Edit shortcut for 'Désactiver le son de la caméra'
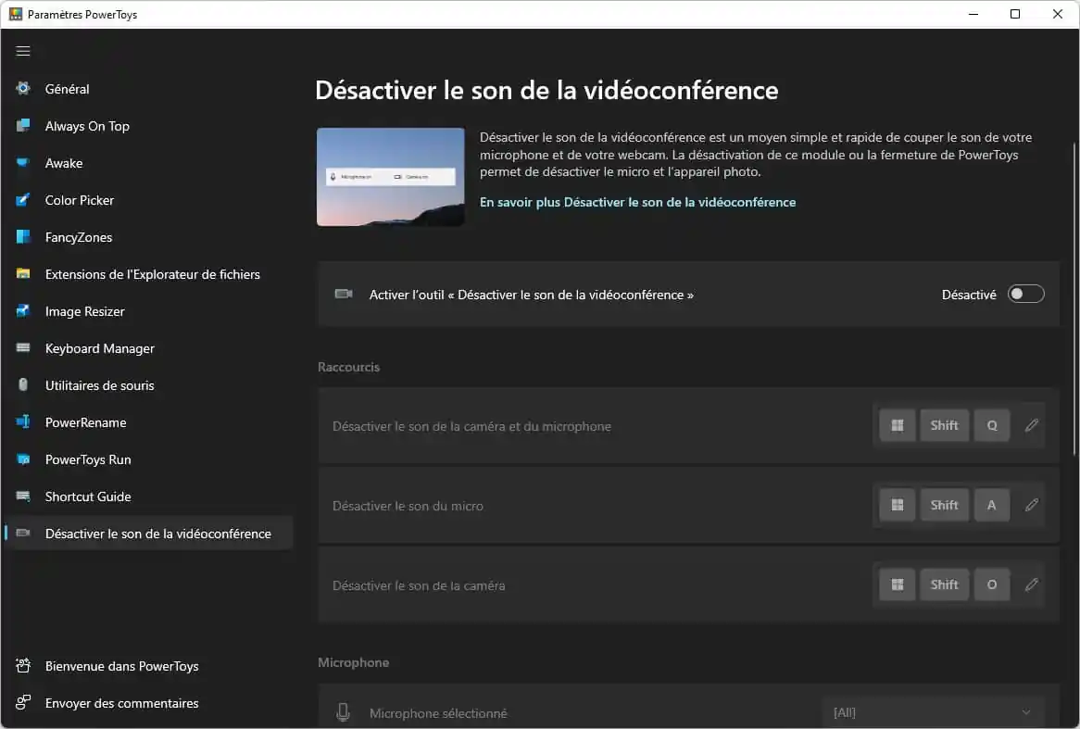The width and height of the screenshot is (1080, 729). tap(1031, 585)
